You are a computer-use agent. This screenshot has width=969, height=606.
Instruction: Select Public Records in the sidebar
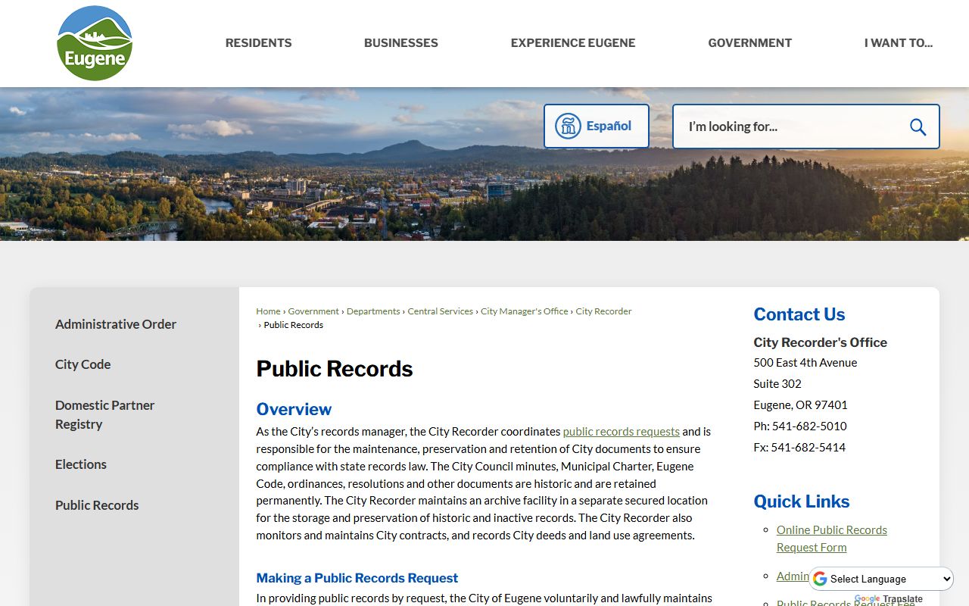click(x=97, y=505)
